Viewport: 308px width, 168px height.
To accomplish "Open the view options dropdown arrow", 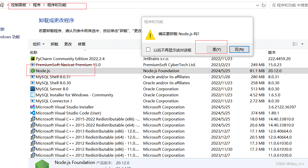I will [x=302, y=44].
